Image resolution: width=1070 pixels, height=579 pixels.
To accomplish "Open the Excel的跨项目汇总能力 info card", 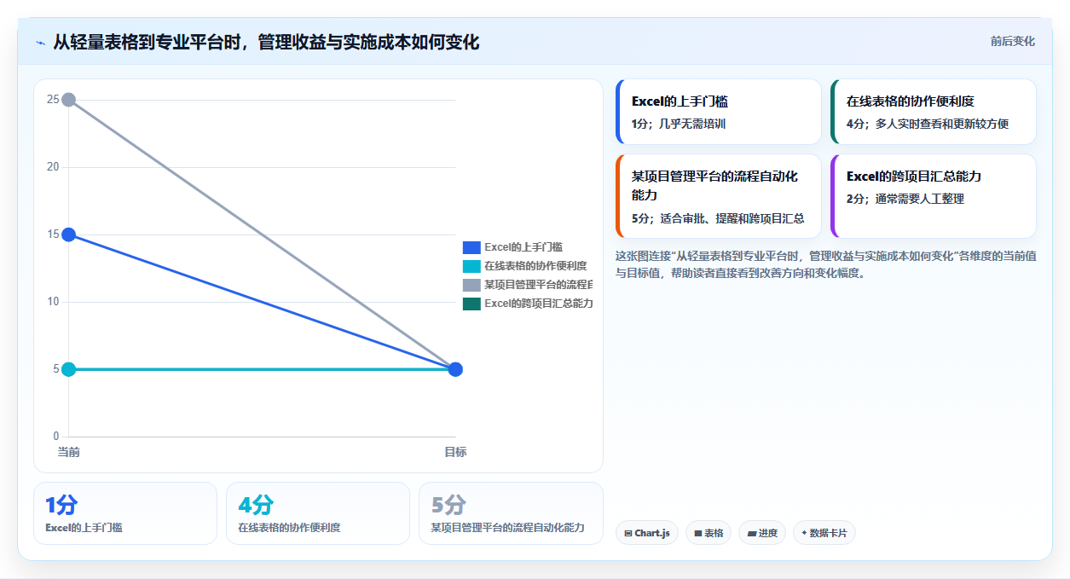I will point(933,196).
